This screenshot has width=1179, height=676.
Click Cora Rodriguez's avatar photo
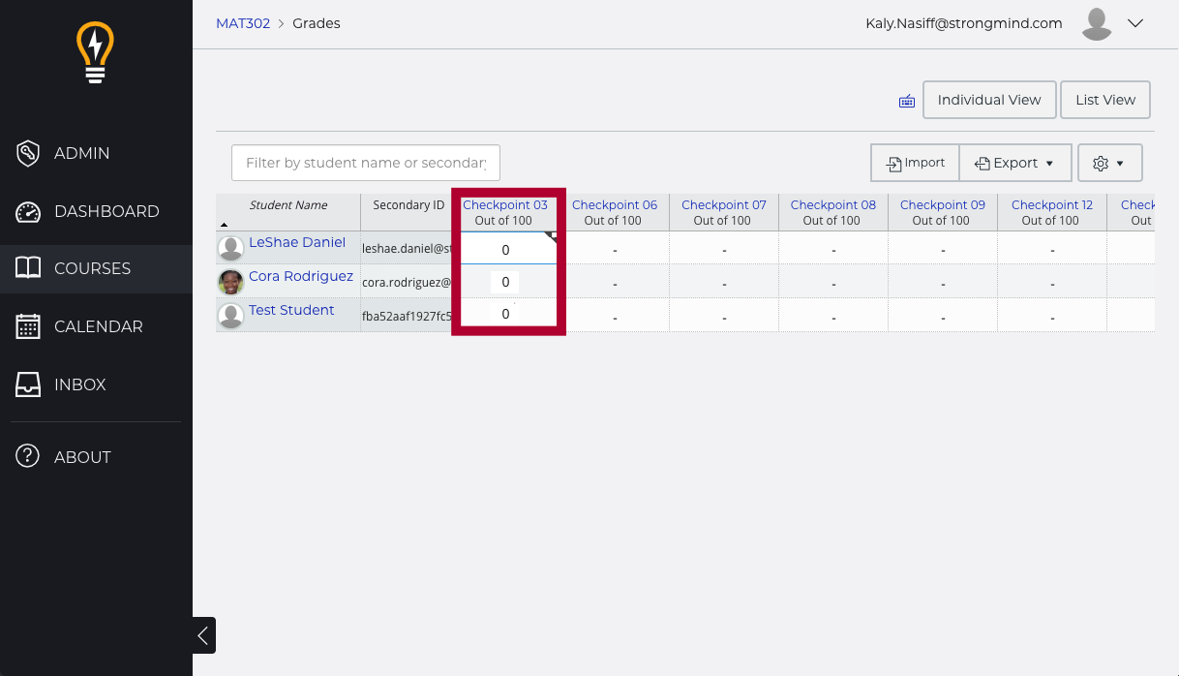[x=231, y=282]
